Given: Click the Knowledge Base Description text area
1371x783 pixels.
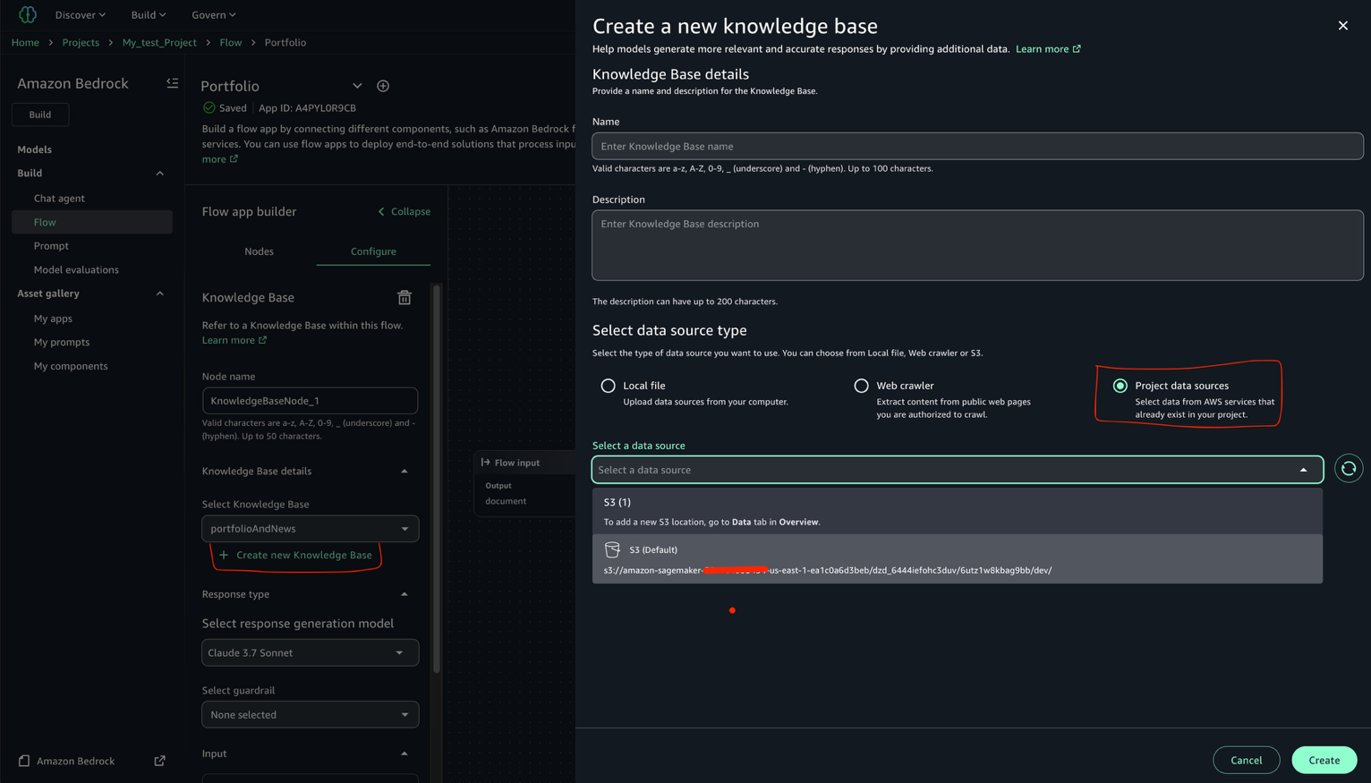Looking at the screenshot, I should (977, 245).
